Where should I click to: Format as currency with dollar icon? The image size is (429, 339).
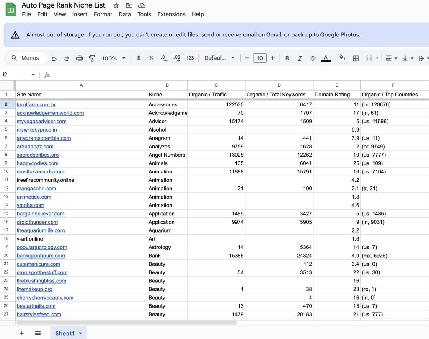pyautogui.click(x=138, y=58)
